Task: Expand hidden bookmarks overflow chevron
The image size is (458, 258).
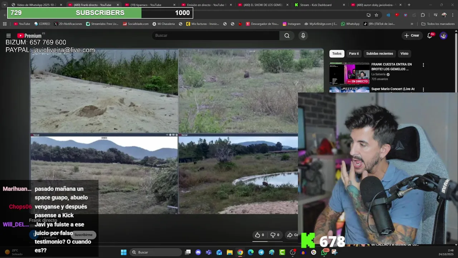Action: click(412, 24)
